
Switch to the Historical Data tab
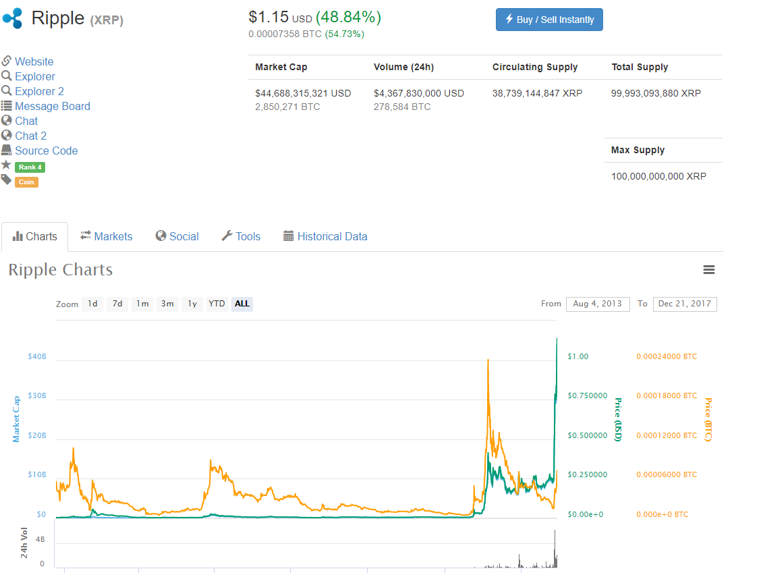[x=325, y=236]
